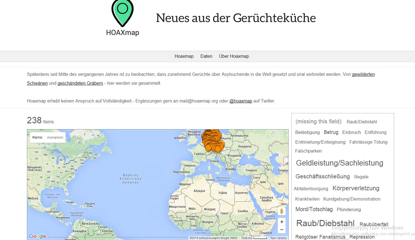Open the Daten navigation item
Screen dimensions: 415x240
tap(206, 56)
